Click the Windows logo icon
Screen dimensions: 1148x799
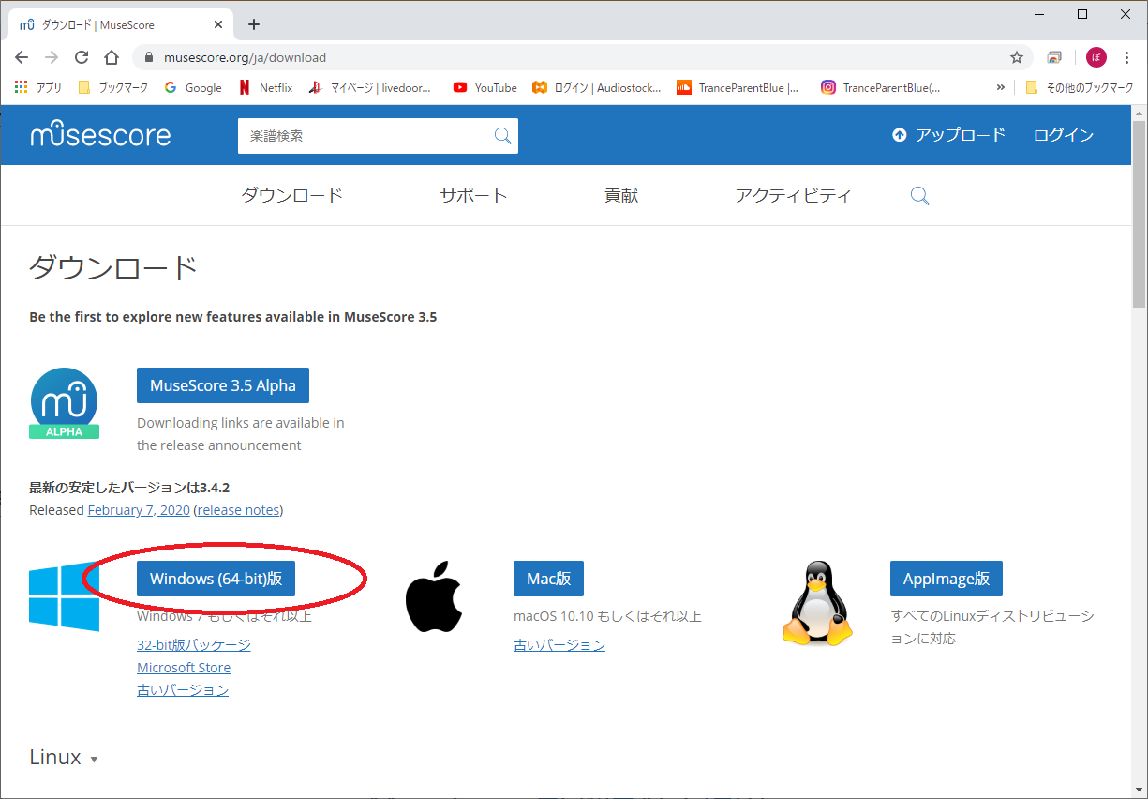point(65,596)
